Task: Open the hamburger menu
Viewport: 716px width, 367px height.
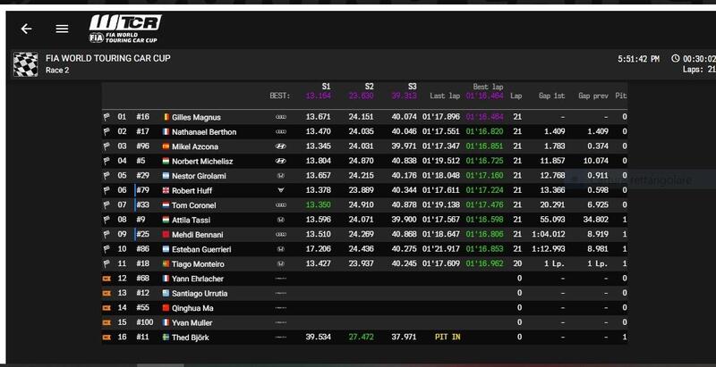Action: 62,29
